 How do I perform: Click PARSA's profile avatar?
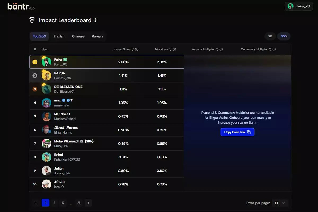46,76
